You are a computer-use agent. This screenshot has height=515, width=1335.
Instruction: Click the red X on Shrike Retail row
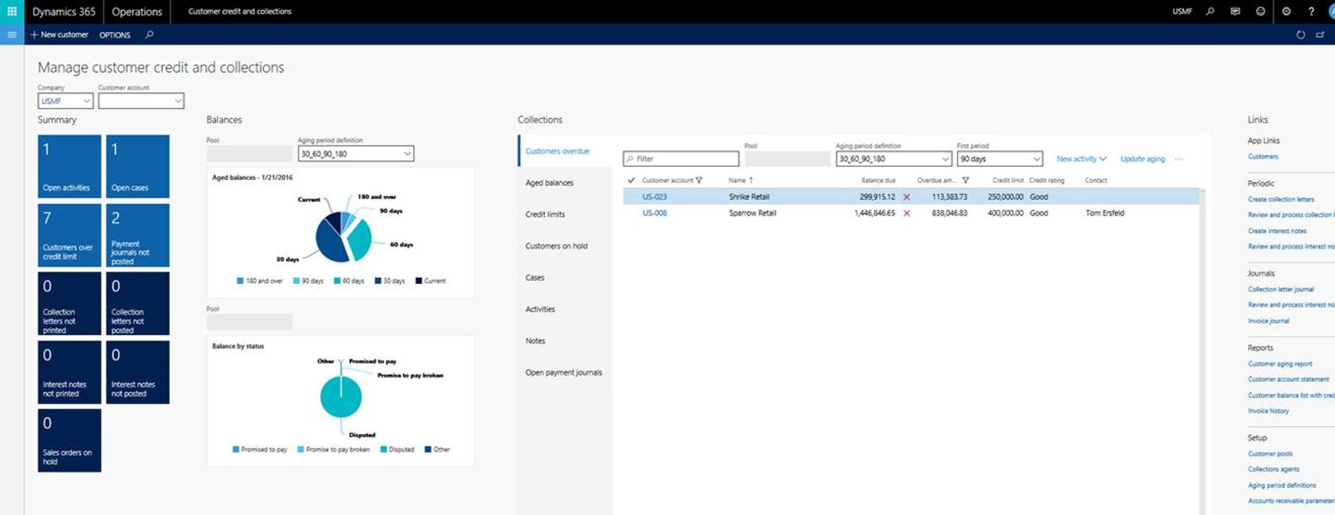(907, 197)
